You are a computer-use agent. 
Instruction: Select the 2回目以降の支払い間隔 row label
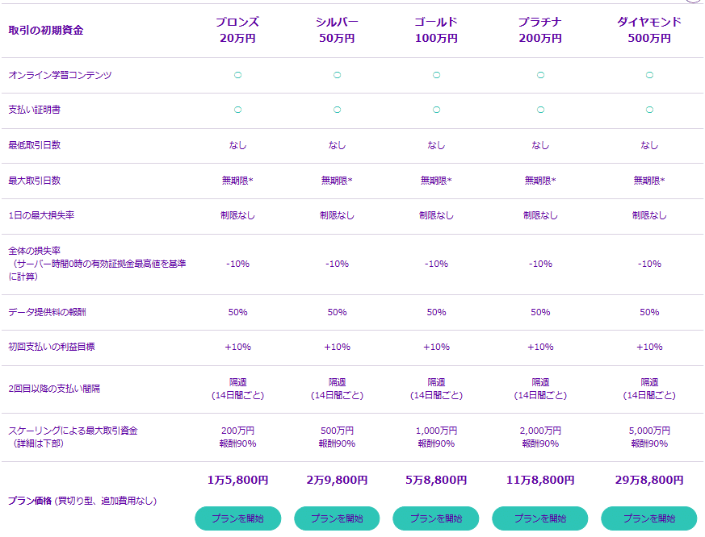(x=54, y=389)
